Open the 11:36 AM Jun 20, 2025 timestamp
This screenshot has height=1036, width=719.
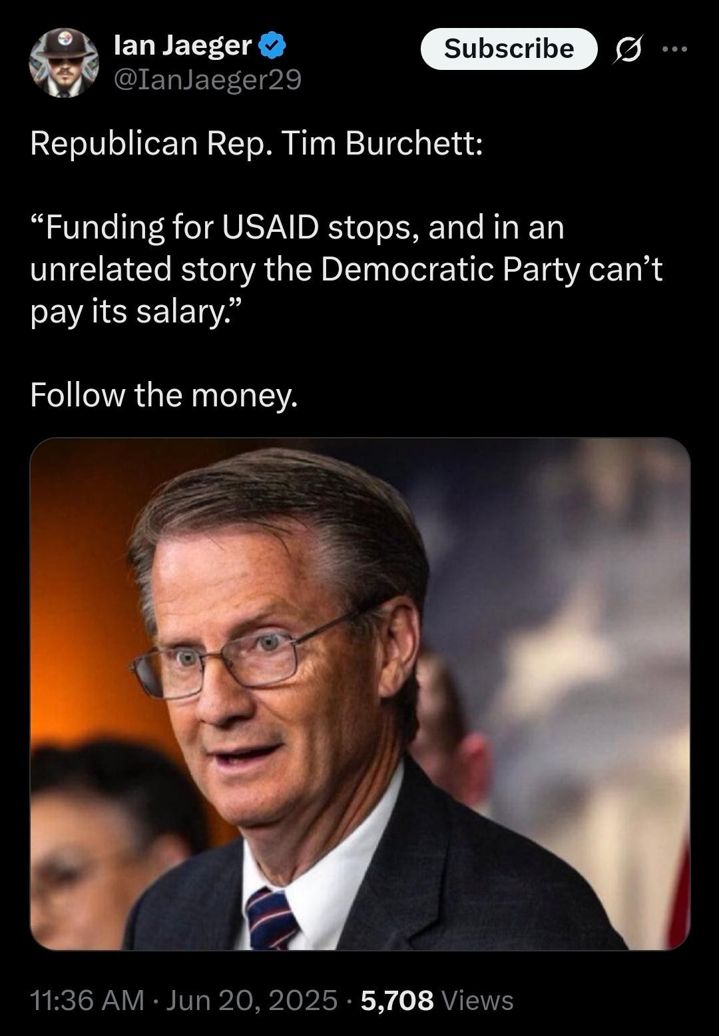tap(184, 1000)
